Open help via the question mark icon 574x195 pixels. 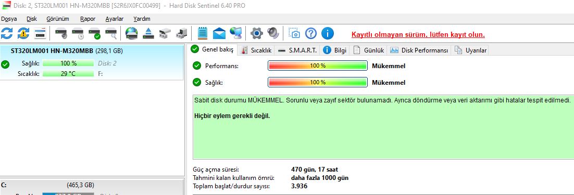(311, 34)
